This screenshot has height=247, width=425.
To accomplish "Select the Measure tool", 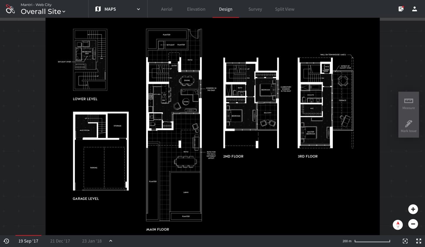I will (409, 103).
